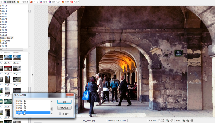Click the film effect list scroll up arrow
Screen dimensions: 215x123
pyautogui.click(x=52, y=101)
